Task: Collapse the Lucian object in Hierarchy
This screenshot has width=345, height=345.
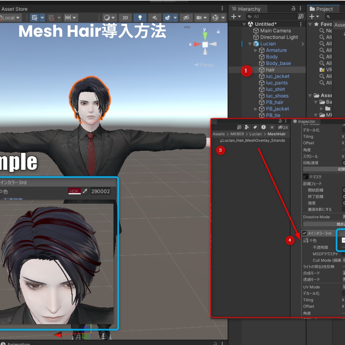Action: [250, 44]
